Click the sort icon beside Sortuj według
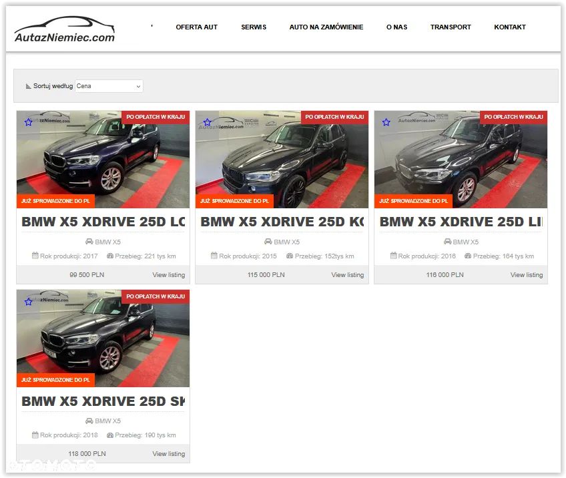The height and width of the screenshot is (478, 566). (x=28, y=86)
